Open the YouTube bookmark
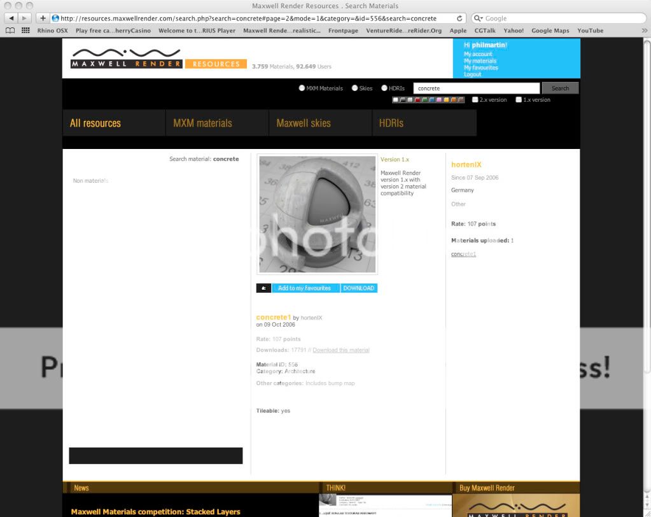The height and width of the screenshot is (517, 651). tap(590, 31)
